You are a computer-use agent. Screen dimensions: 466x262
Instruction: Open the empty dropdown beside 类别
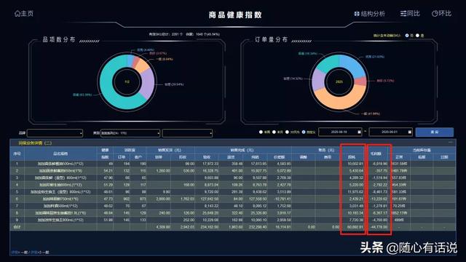tap(187, 133)
